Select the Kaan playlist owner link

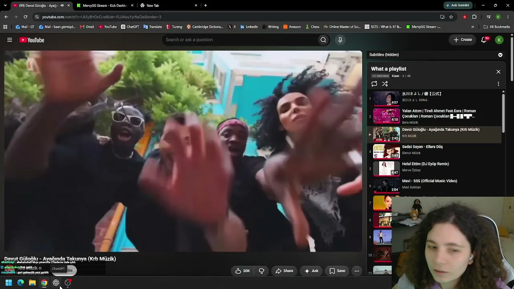click(396, 76)
